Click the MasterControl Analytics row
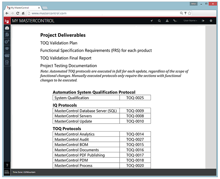This screenshot has width=220, height=179. [x=86, y=134]
